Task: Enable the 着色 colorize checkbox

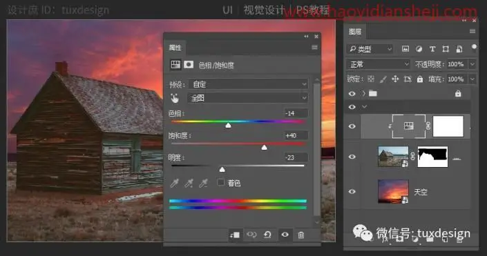Action: (x=221, y=182)
